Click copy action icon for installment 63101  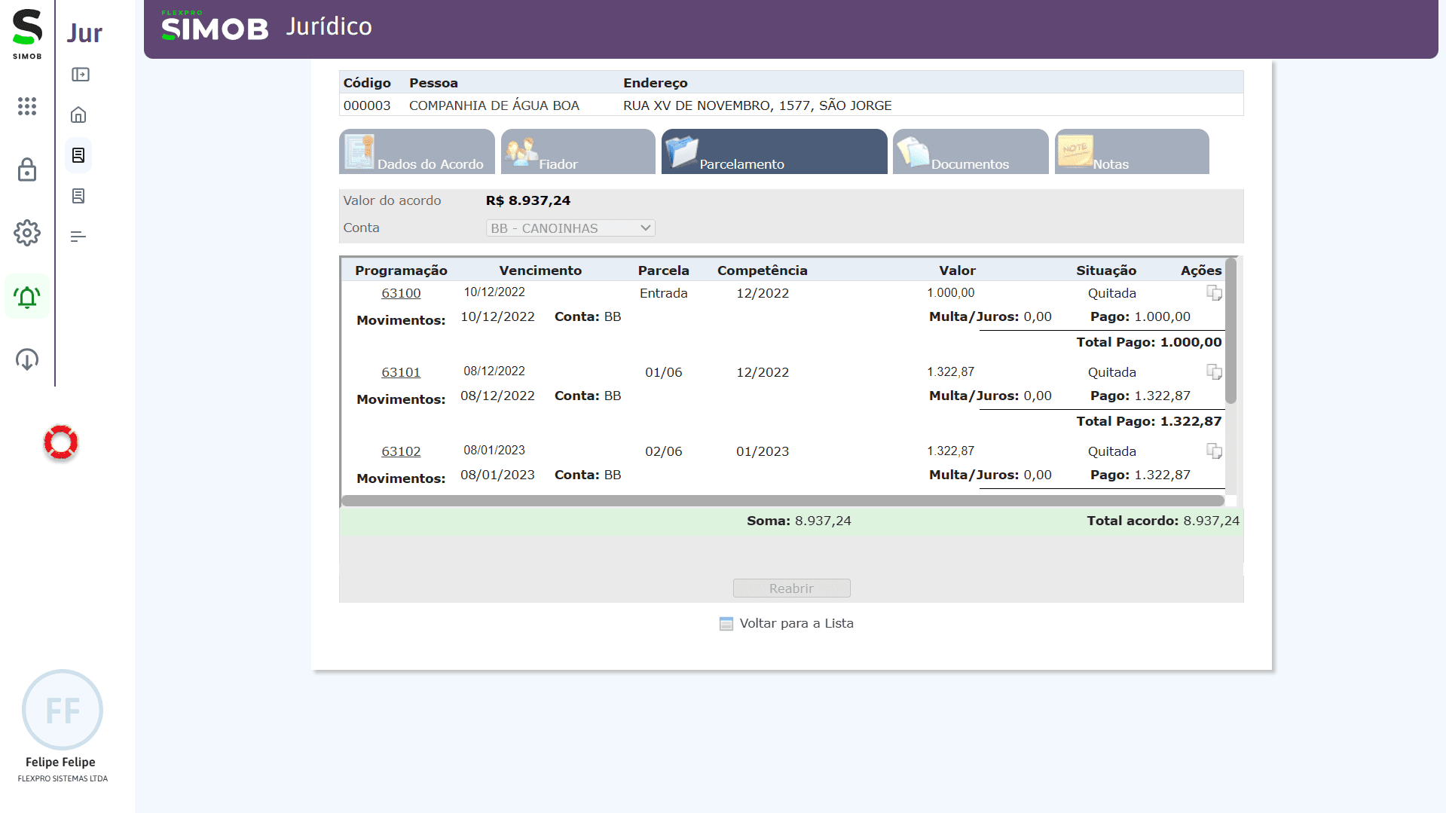click(x=1214, y=372)
